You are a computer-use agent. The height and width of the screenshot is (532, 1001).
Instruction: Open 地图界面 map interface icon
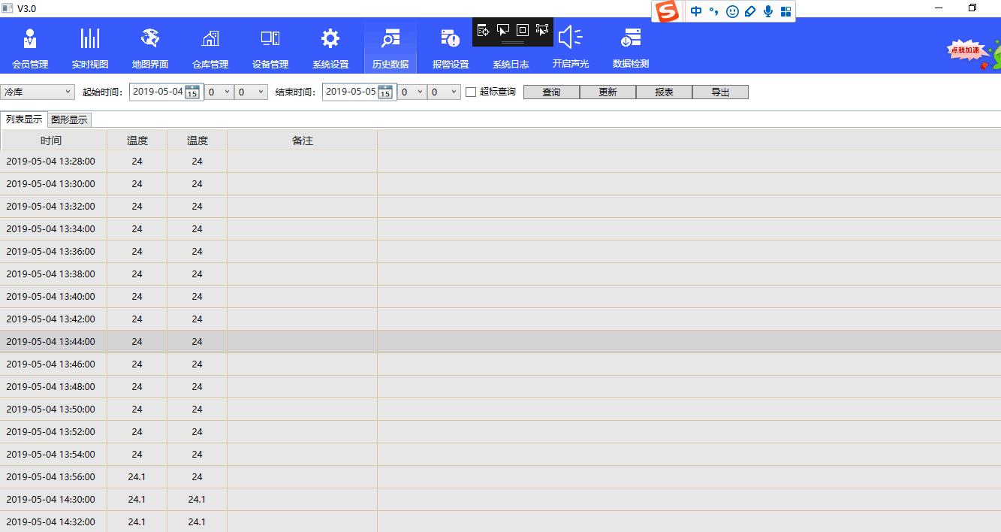pos(150,38)
